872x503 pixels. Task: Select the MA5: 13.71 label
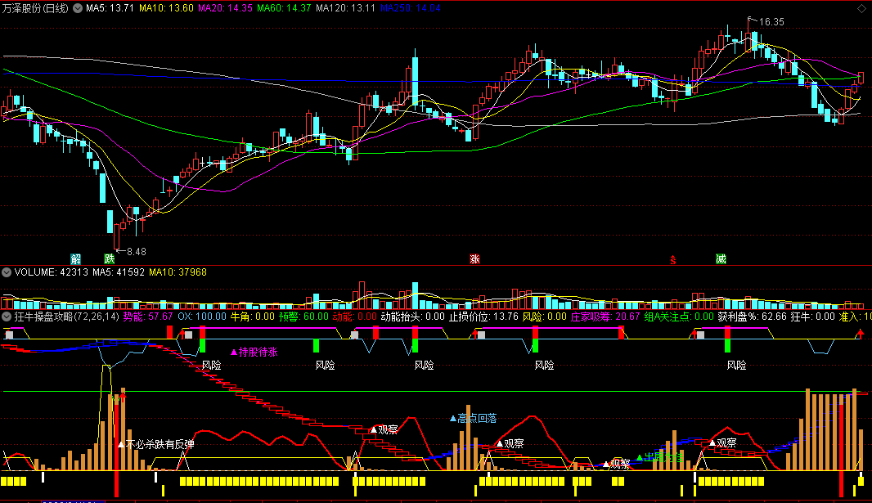110,8
